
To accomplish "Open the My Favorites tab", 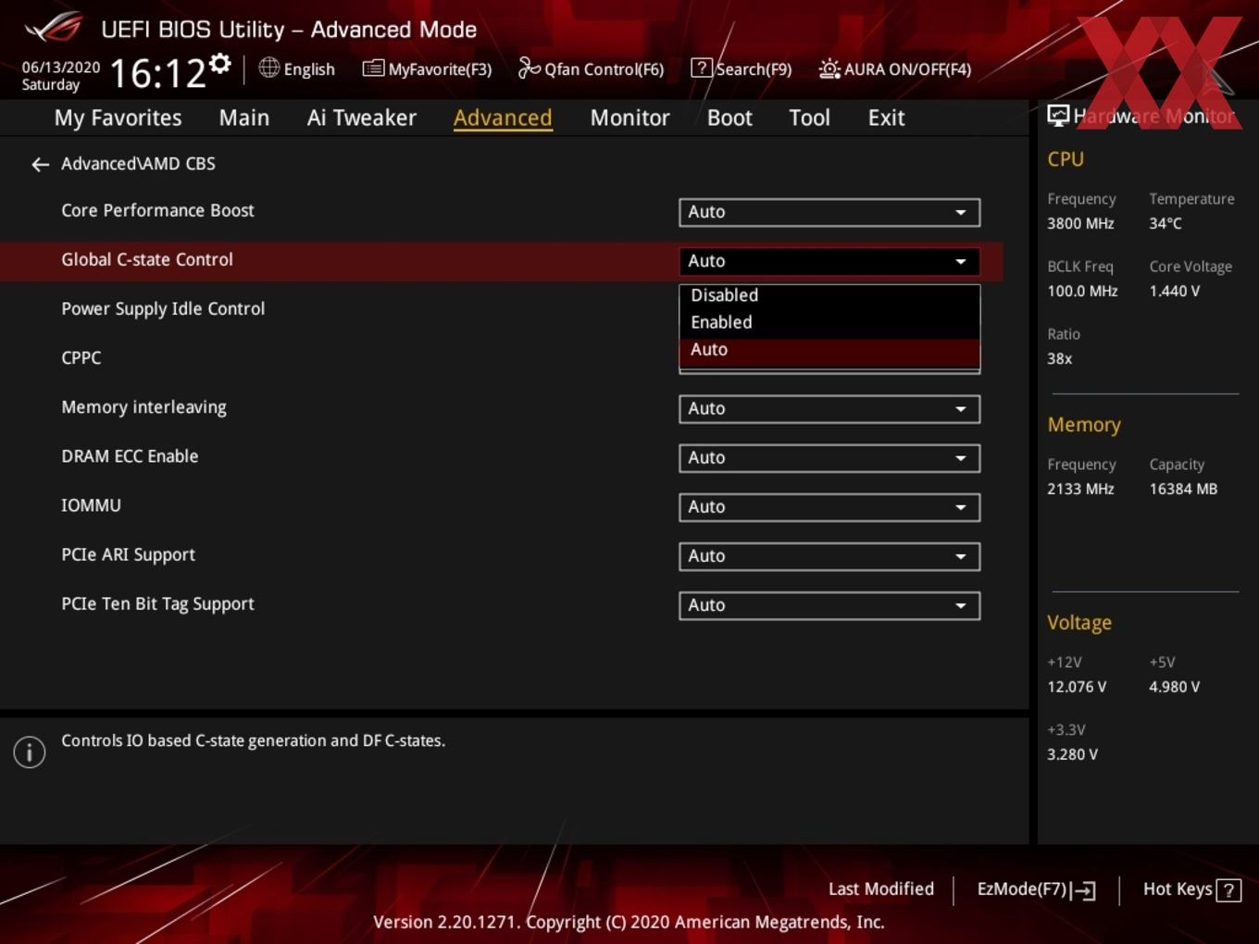I will (118, 118).
